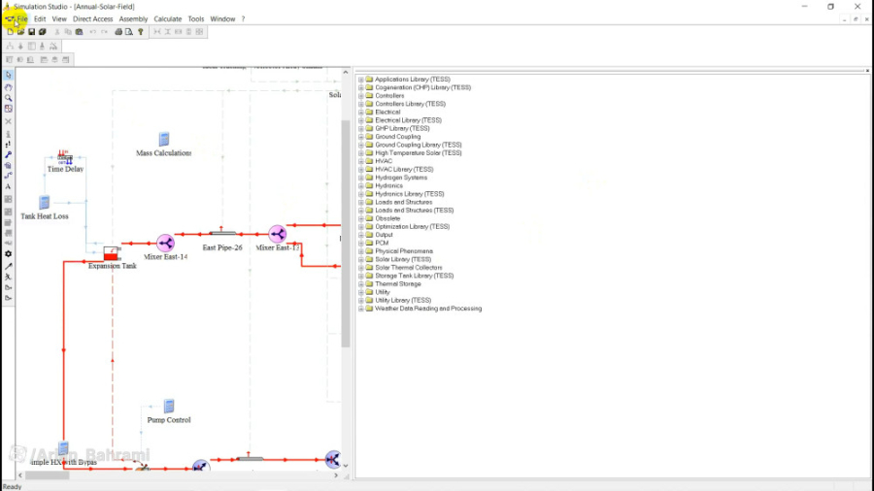
Task: Select the Expansion Tank component icon
Action: click(x=112, y=253)
